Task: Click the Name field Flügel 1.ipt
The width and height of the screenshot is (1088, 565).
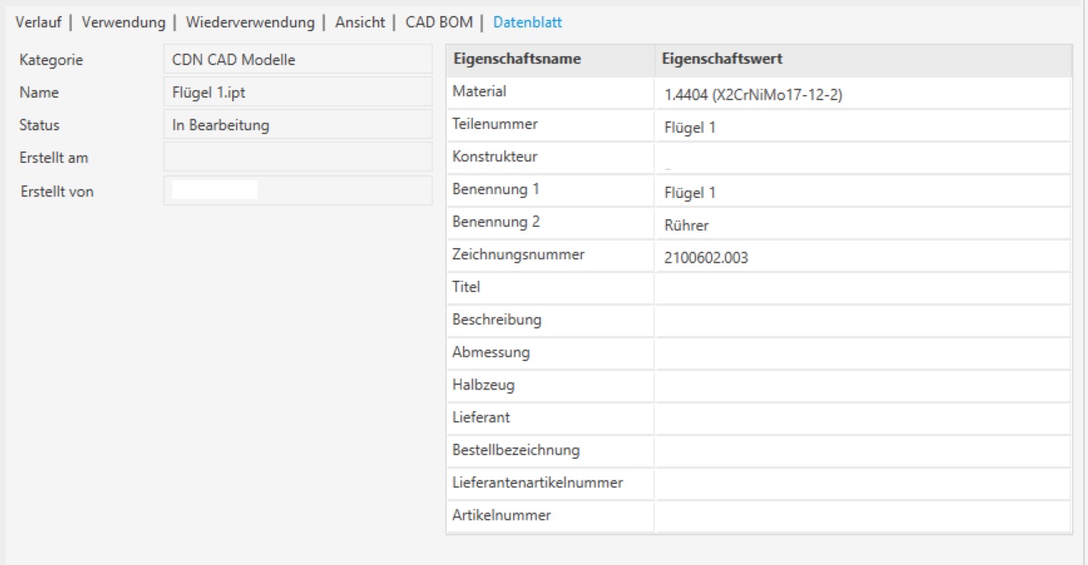Action: [297, 92]
